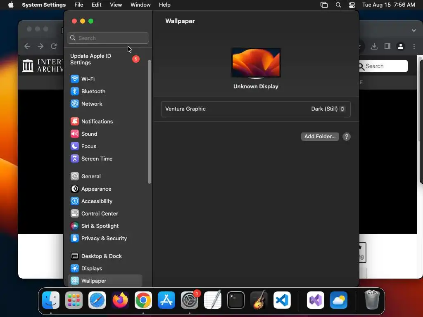Viewport: 423px width, 317px height.
Task: Click Internet Archive Search field
Action: point(383,66)
